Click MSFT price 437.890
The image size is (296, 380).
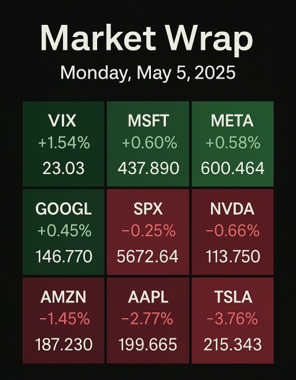point(148,168)
